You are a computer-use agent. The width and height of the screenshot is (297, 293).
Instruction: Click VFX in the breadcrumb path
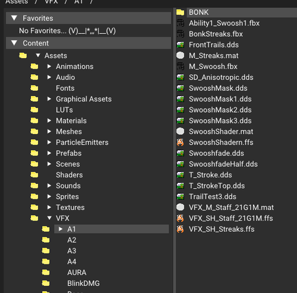51,2
